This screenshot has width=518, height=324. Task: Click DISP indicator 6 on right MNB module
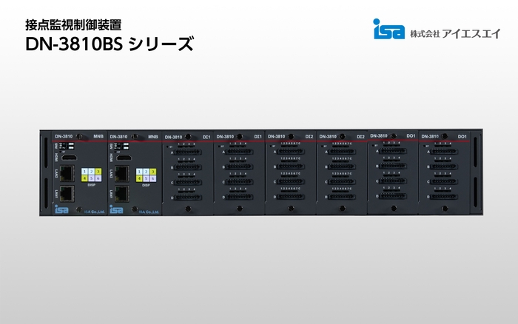click(152, 179)
